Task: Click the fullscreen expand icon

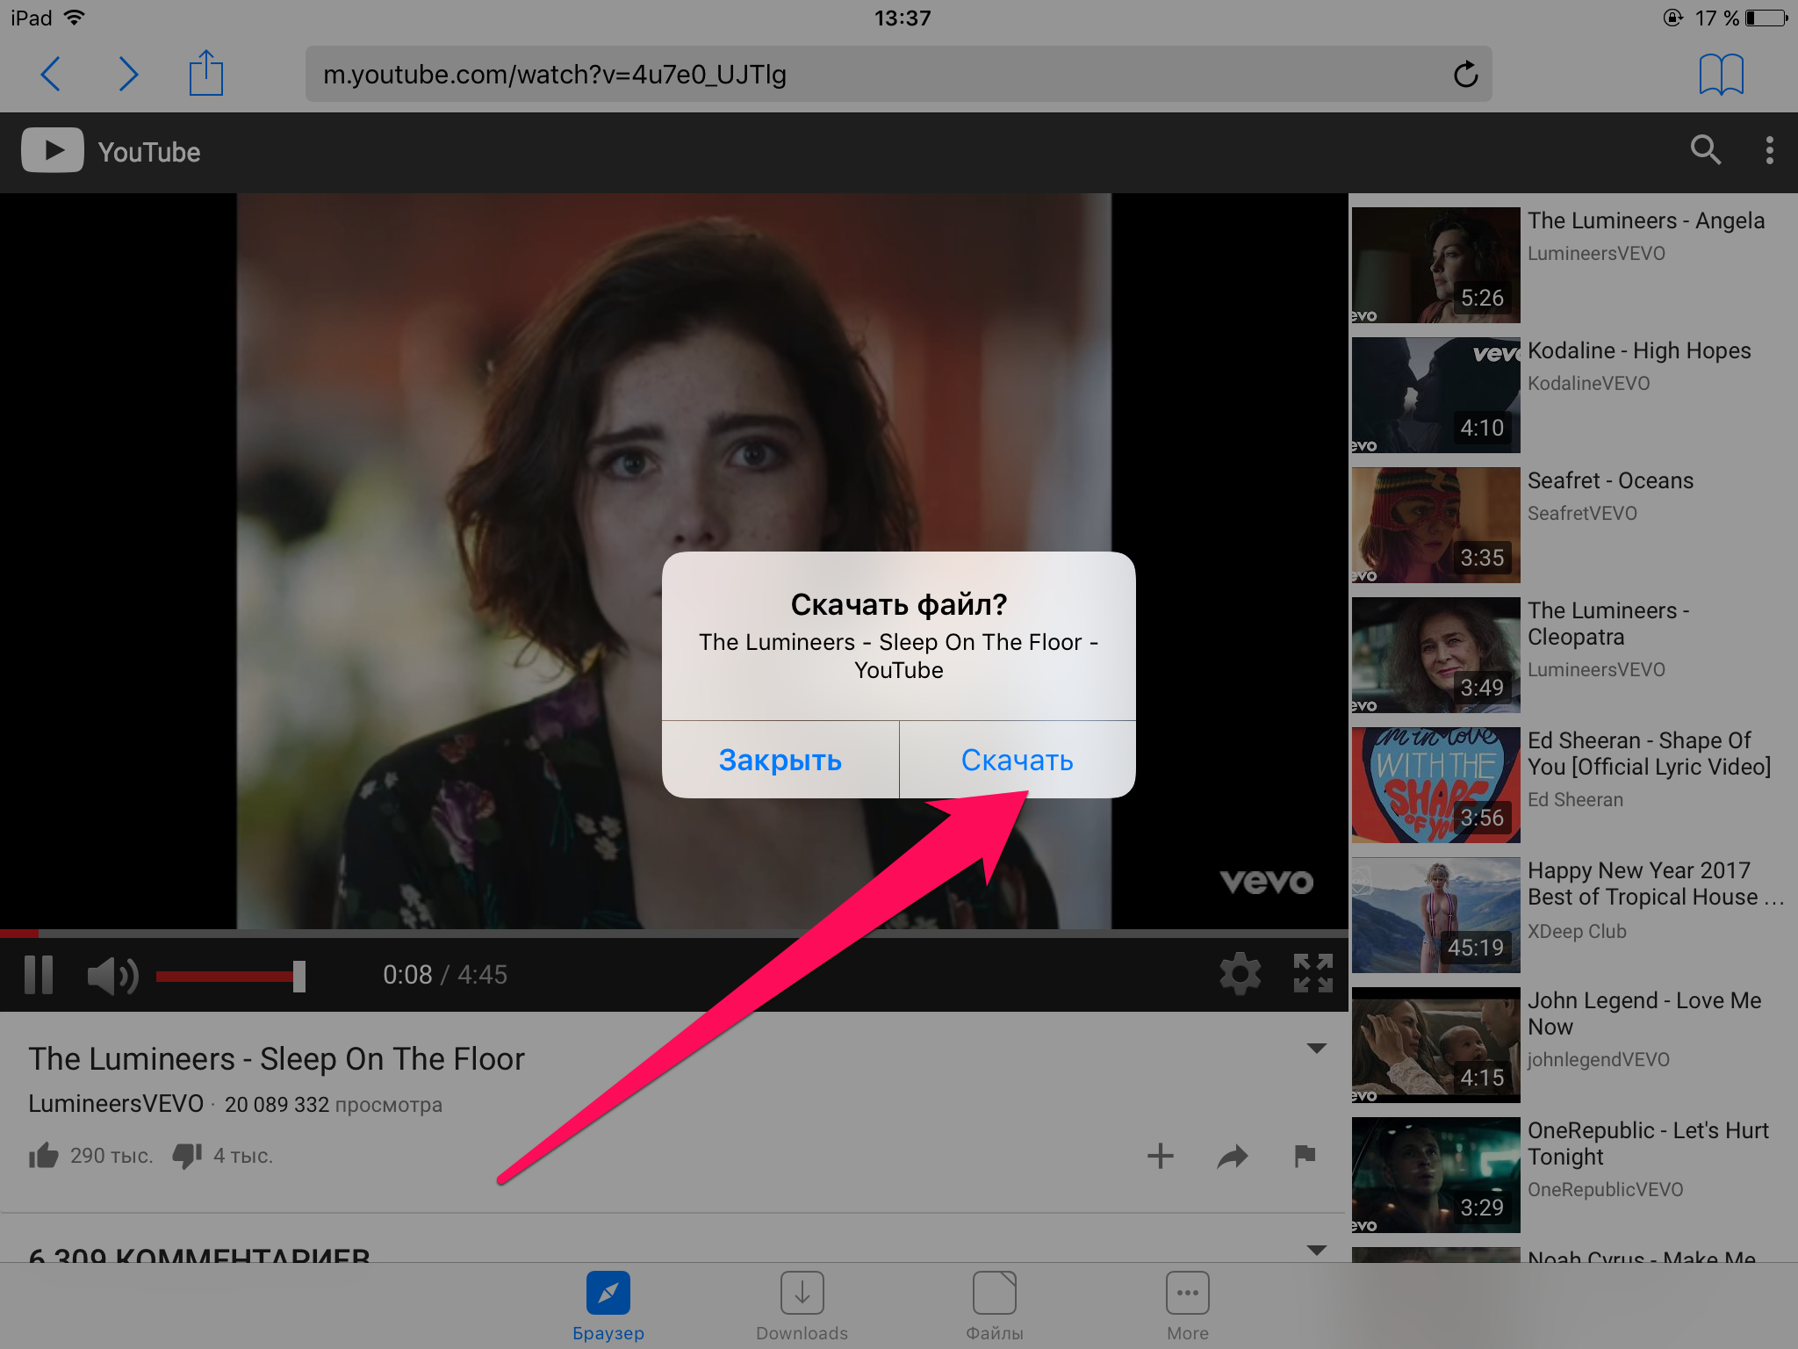Action: coord(1313,975)
